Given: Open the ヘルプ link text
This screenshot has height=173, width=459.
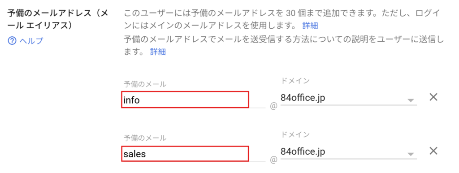Looking at the screenshot, I should point(31,41).
